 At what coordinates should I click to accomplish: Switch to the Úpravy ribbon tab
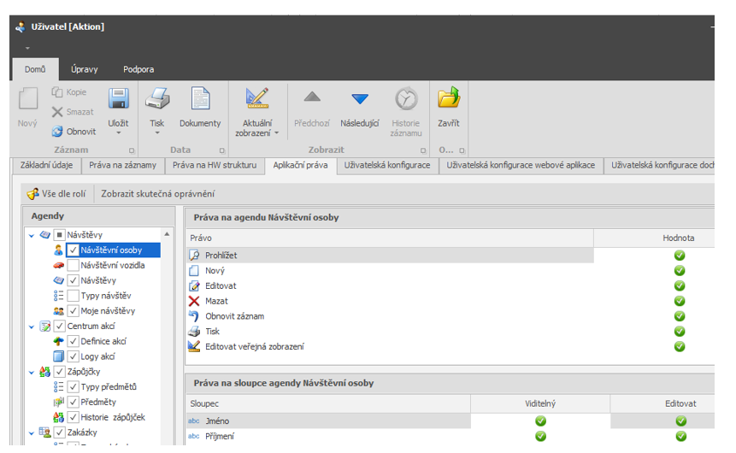pos(85,69)
